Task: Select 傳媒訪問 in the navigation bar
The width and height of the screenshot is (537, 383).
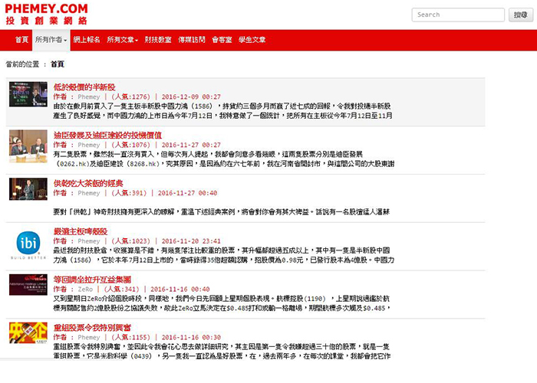Action: point(190,39)
